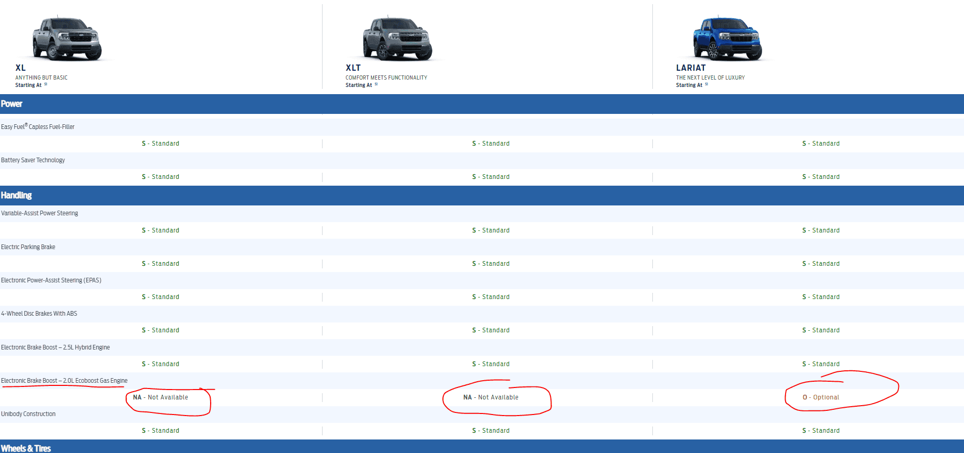Screen dimensions: 964x453
Task: Click XL's 'NA - Not Available' value
Action: click(x=160, y=397)
